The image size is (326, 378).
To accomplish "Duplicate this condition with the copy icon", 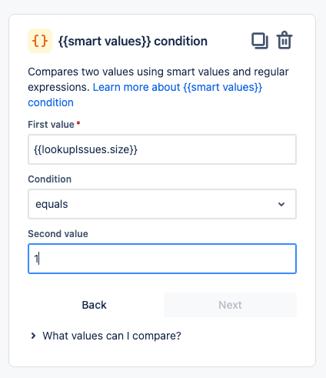I will pyautogui.click(x=260, y=41).
